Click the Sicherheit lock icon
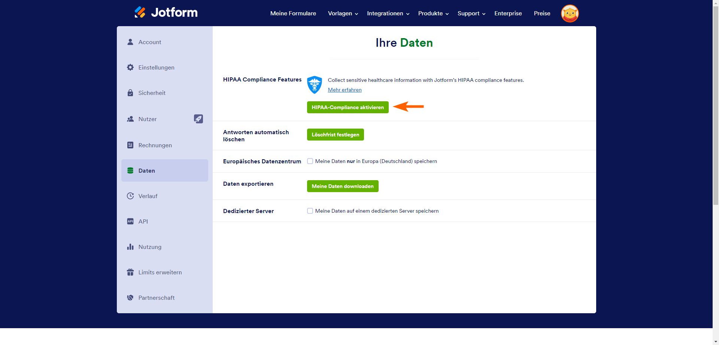Image resolution: width=719 pixels, height=345 pixels. [x=130, y=93]
